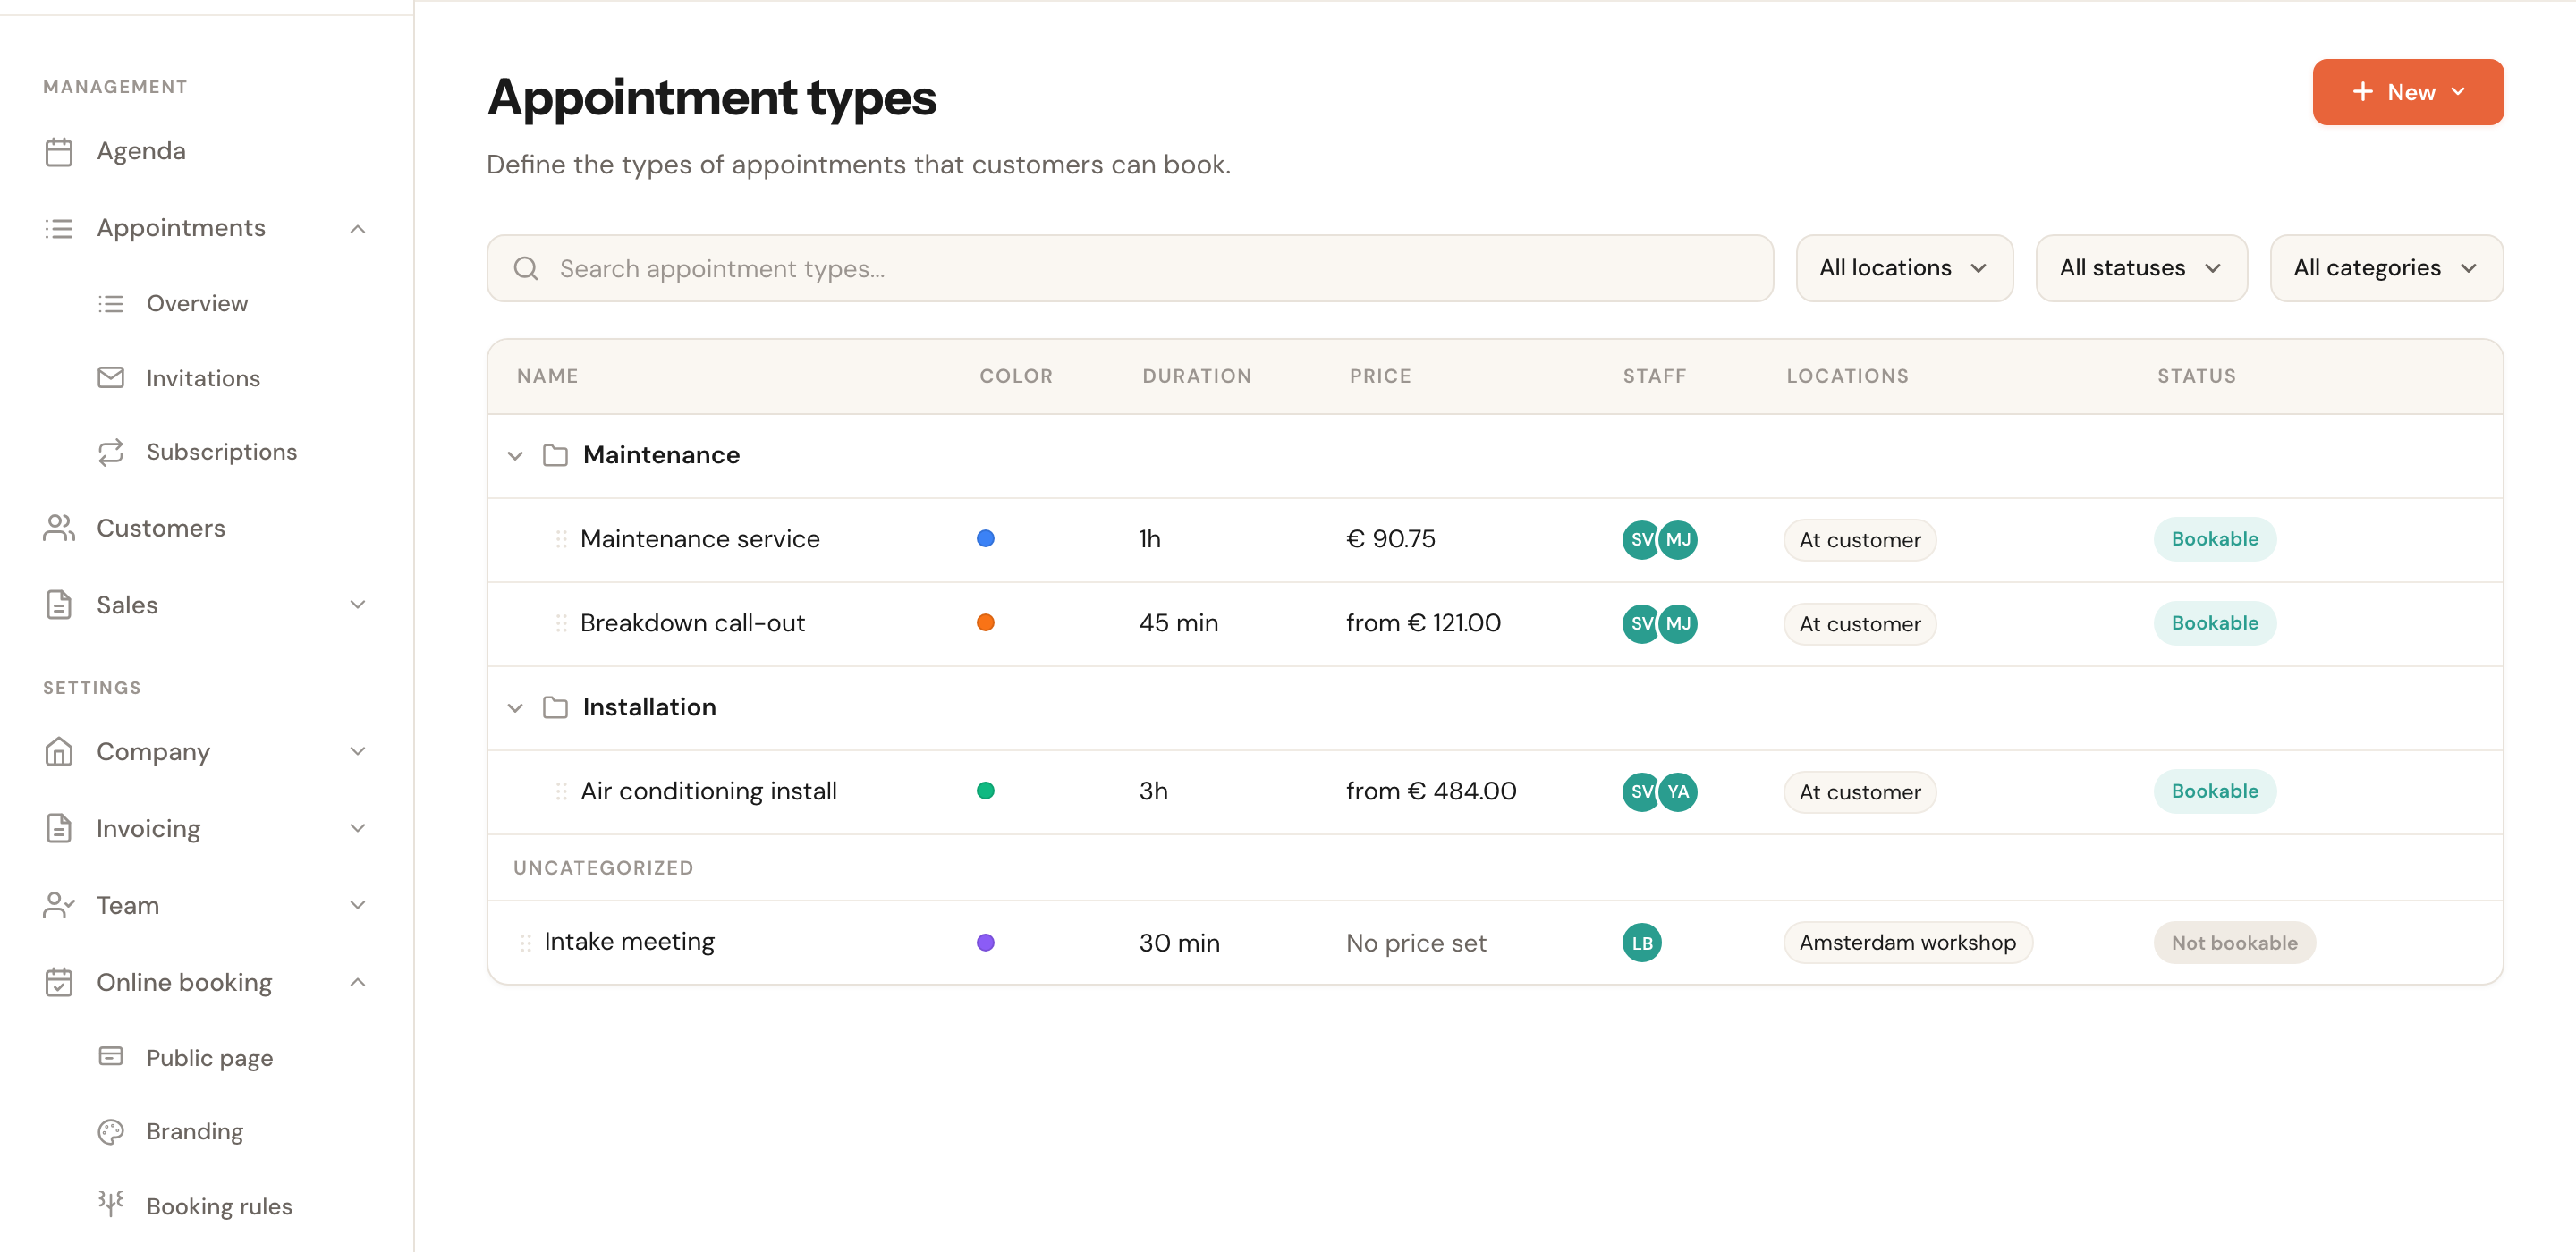Grab drag handle of Maintenance service row
Screen dimensions: 2576x1252
(x=561, y=539)
